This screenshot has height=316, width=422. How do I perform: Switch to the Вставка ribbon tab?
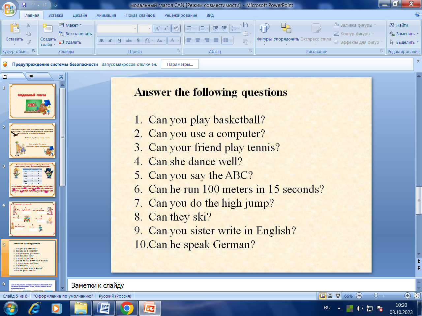pos(56,15)
